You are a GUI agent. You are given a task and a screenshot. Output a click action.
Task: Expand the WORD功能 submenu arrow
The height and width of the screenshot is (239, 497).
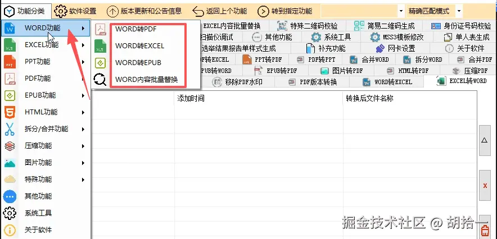pyautogui.click(x=83, y=29)
